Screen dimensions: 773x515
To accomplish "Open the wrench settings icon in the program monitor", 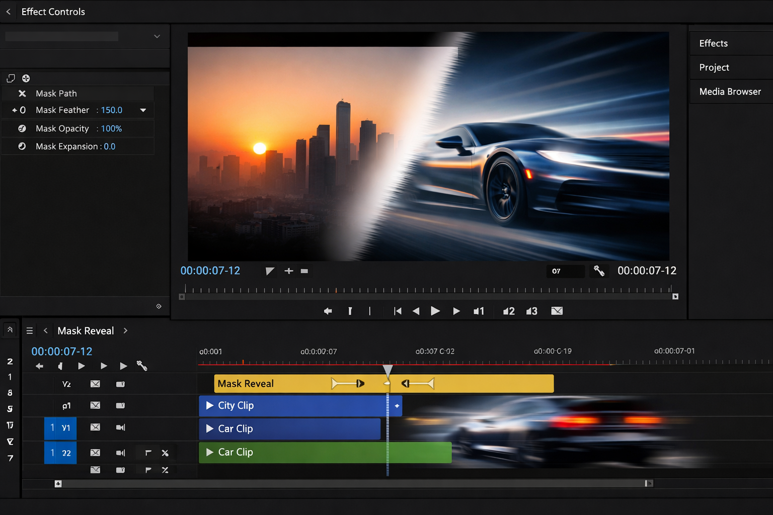I will (x=599, y=271).
